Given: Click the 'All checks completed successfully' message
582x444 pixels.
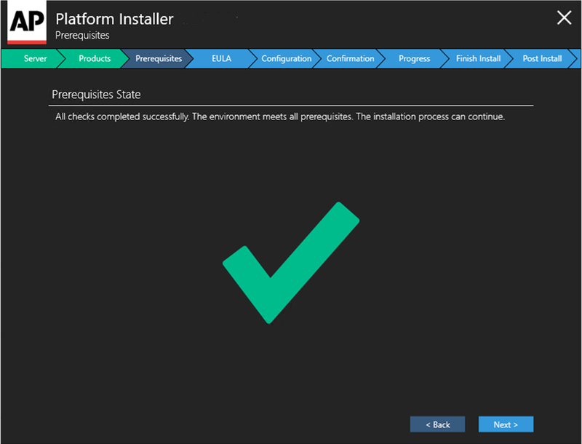Looking at the screenshot, I should pos(280,116).
